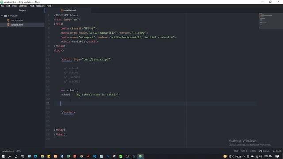Viewport: 283px width, 159px height.
Task: Change HTML grammar selector in status bar
Action: pos(253,151)
